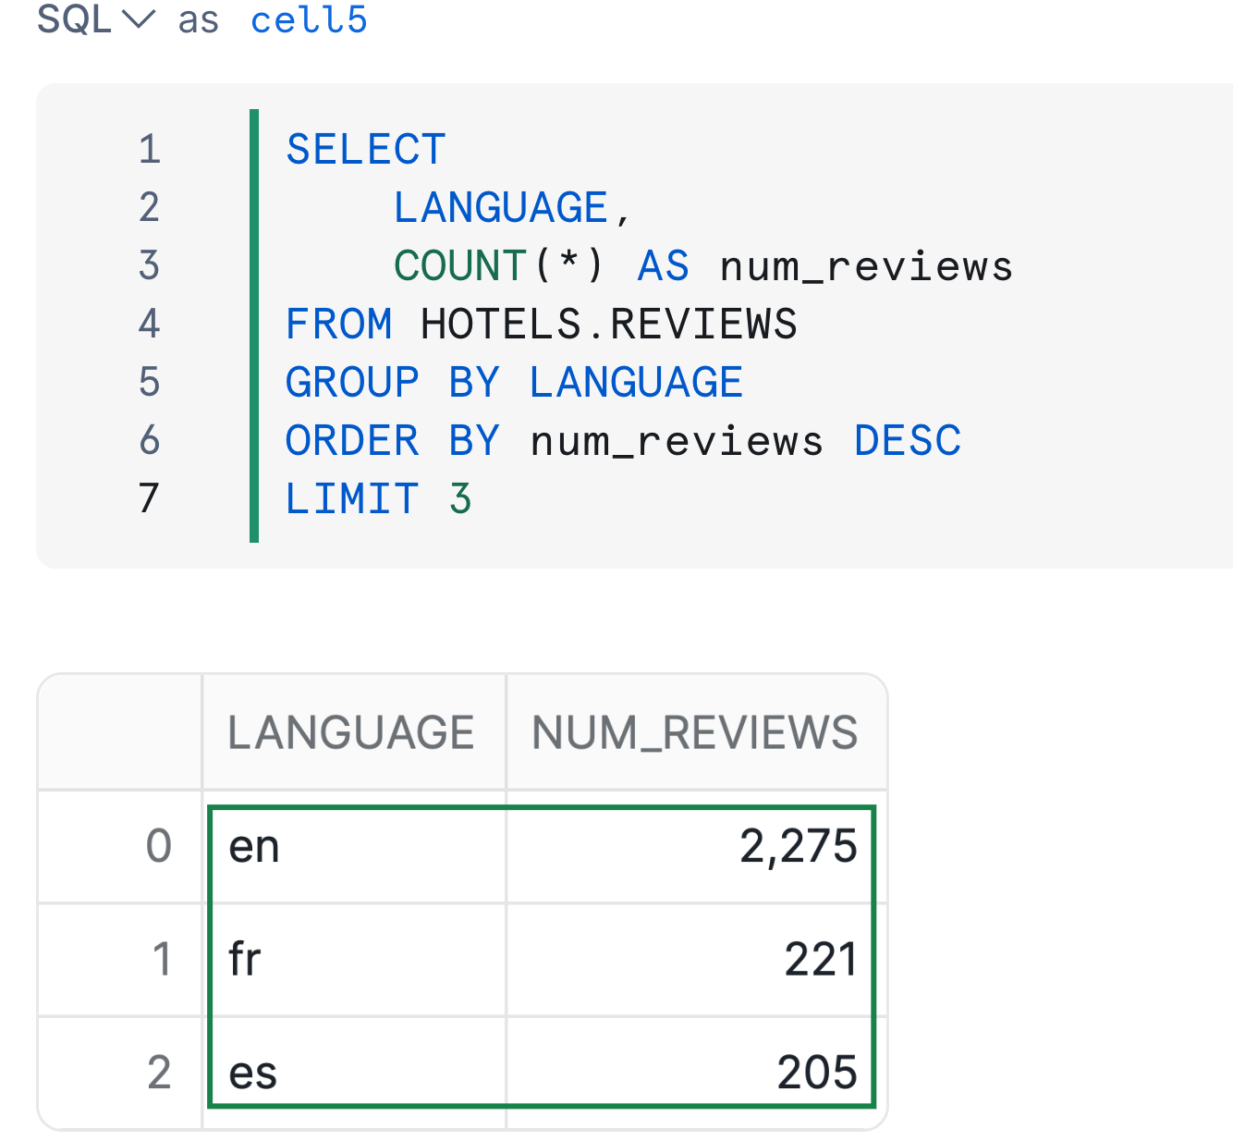
Task: Place cursor on LIMIT value 3
Action: coord(460,499)
